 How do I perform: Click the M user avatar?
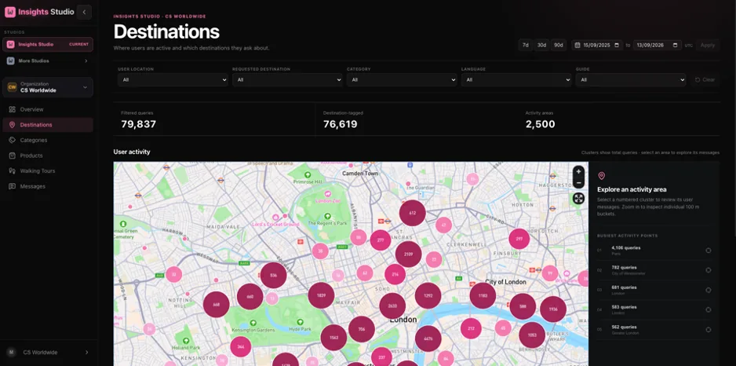(12, 353)
